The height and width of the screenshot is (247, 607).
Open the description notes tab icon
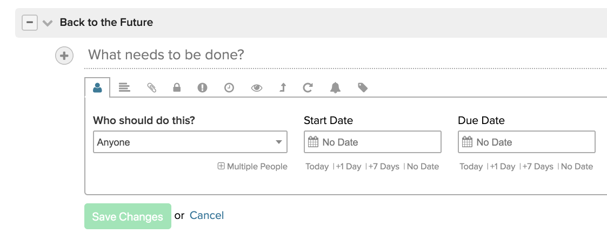[124, 88]
